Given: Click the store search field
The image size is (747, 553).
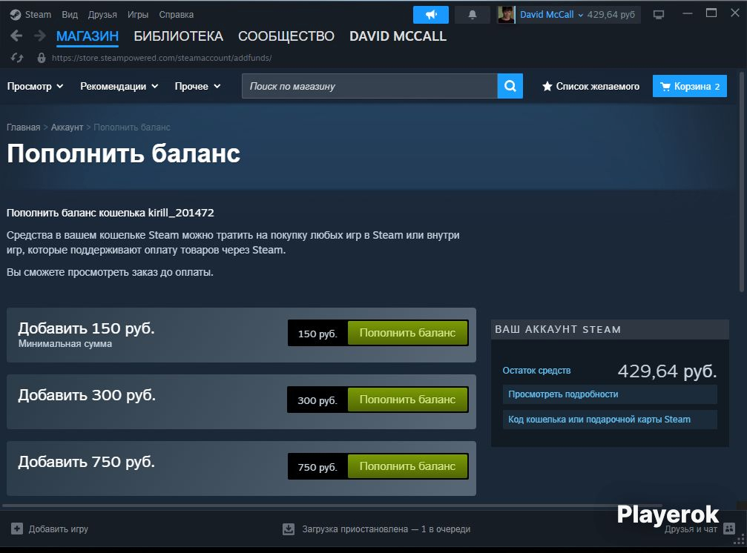Looking at the screenshot, I should pos(369,86).
